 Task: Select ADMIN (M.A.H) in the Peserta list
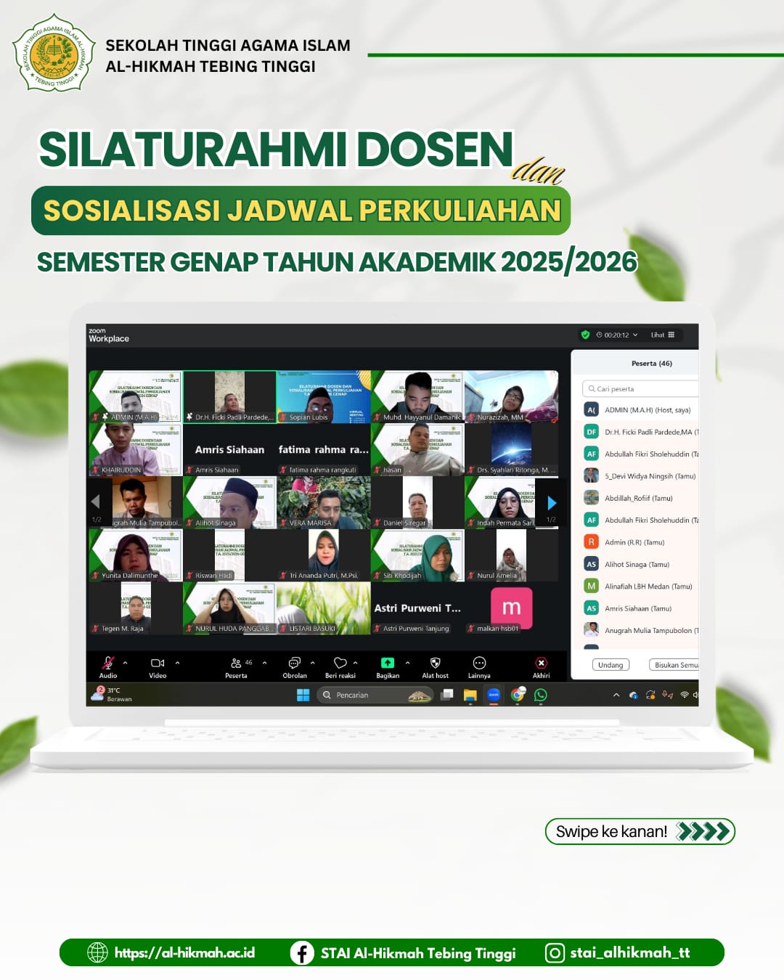[646, 410]
